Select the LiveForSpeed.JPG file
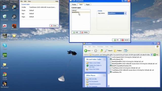The height and width of the screenshot is (91, 162). (117, 59)
